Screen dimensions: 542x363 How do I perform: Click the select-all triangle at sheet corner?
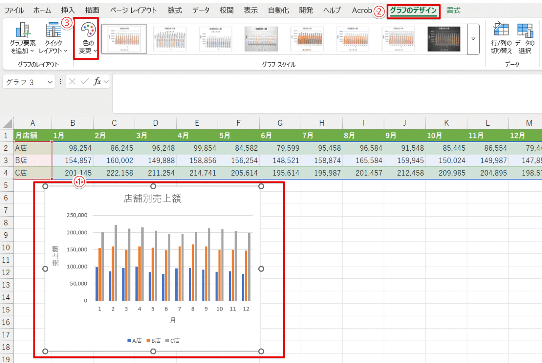(7, 123)
